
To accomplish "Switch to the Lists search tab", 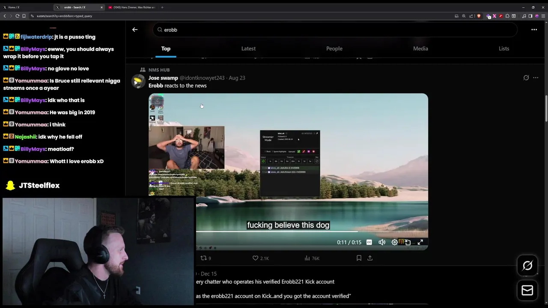I will point(504,48).
